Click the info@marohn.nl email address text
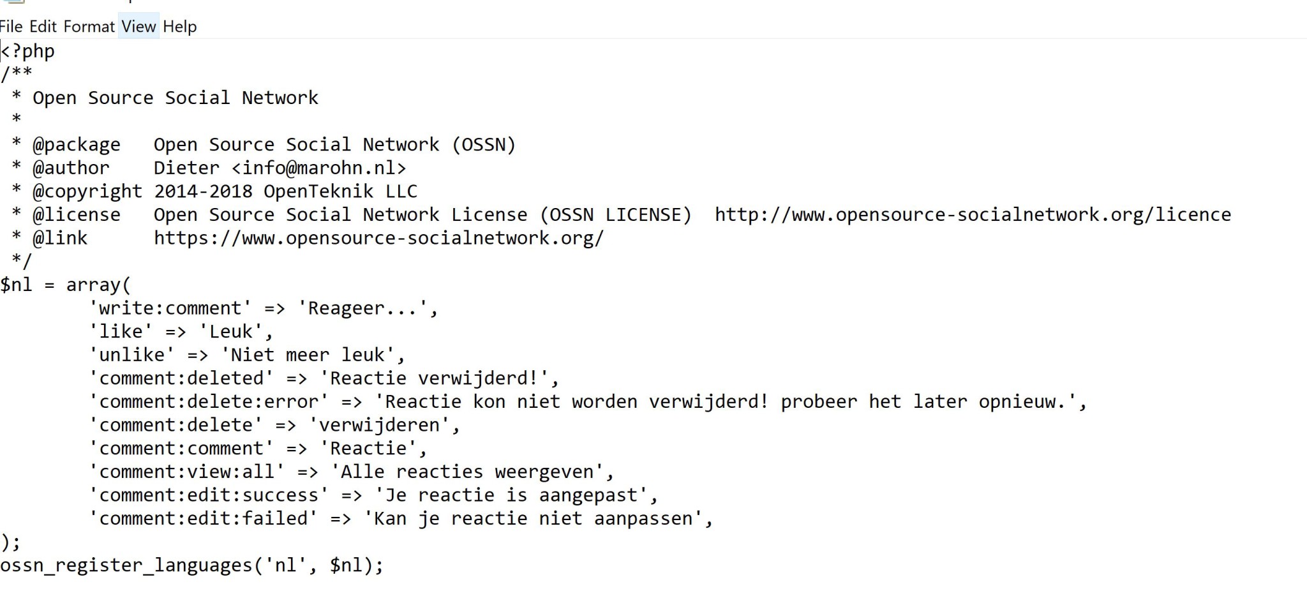The height and width of the screenshot is (598, 1307). [318, 168]
